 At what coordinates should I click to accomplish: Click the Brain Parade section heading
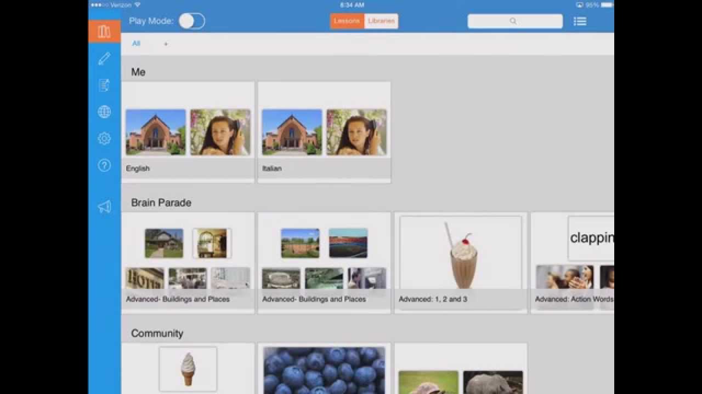[x=161, y=202]
